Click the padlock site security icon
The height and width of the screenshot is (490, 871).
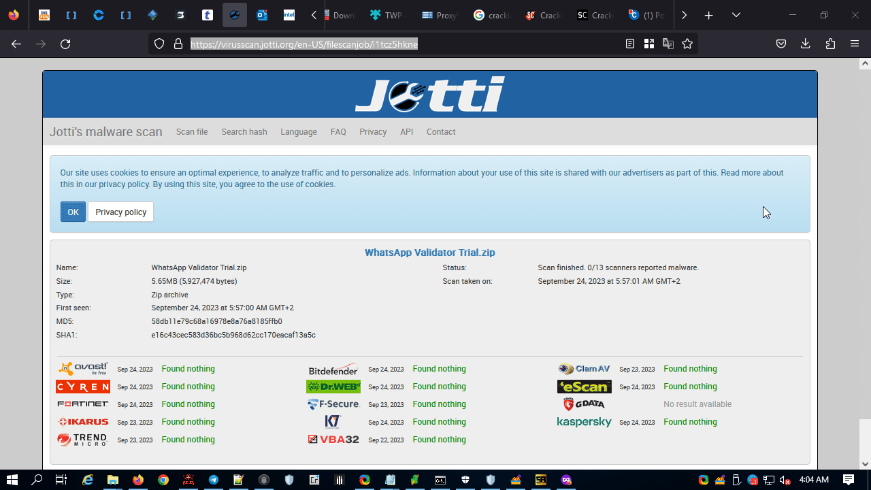[x=178, y=44]
